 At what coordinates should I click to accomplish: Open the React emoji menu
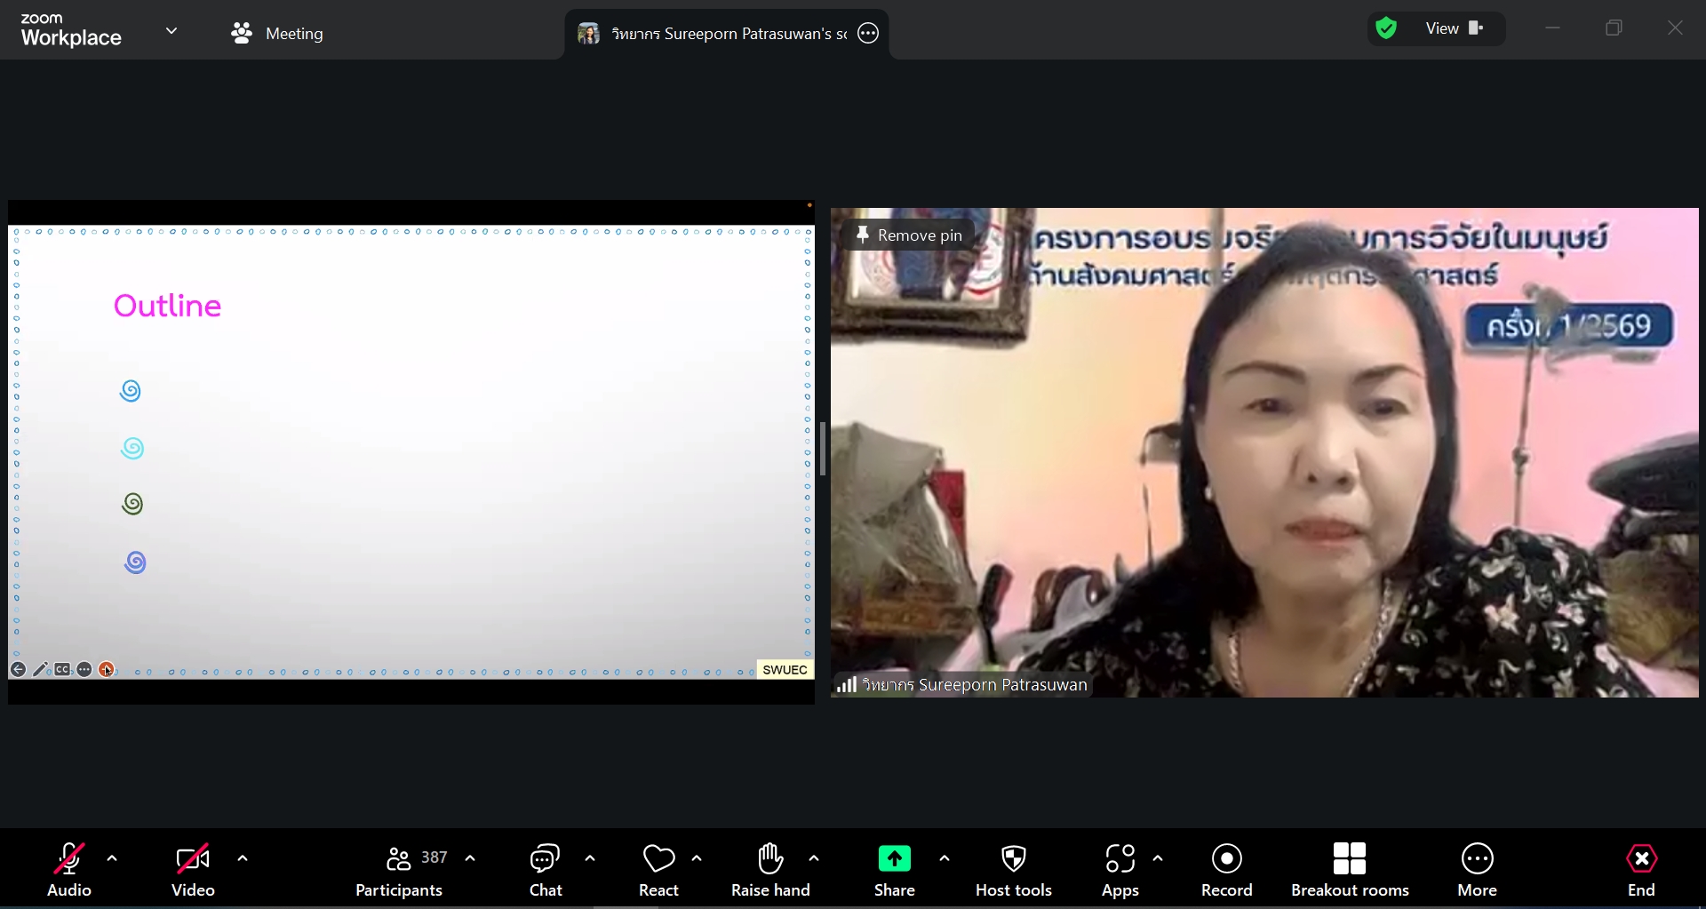pos(658,869)
